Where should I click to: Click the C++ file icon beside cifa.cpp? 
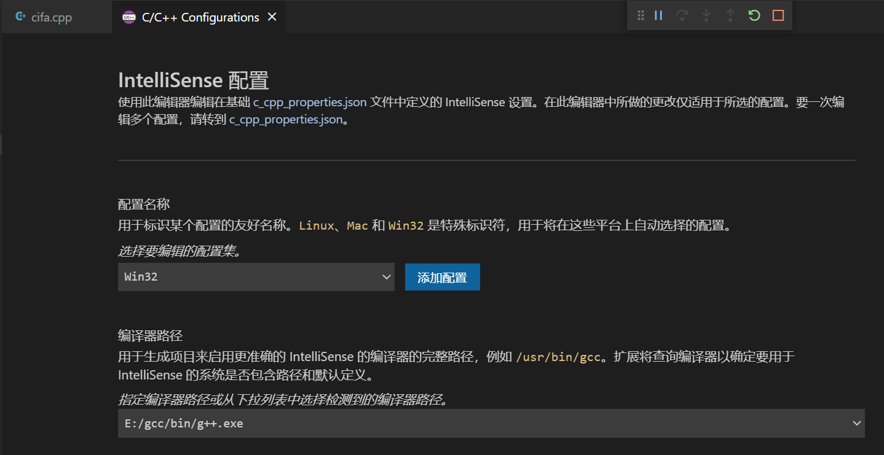tap(20, 17)
